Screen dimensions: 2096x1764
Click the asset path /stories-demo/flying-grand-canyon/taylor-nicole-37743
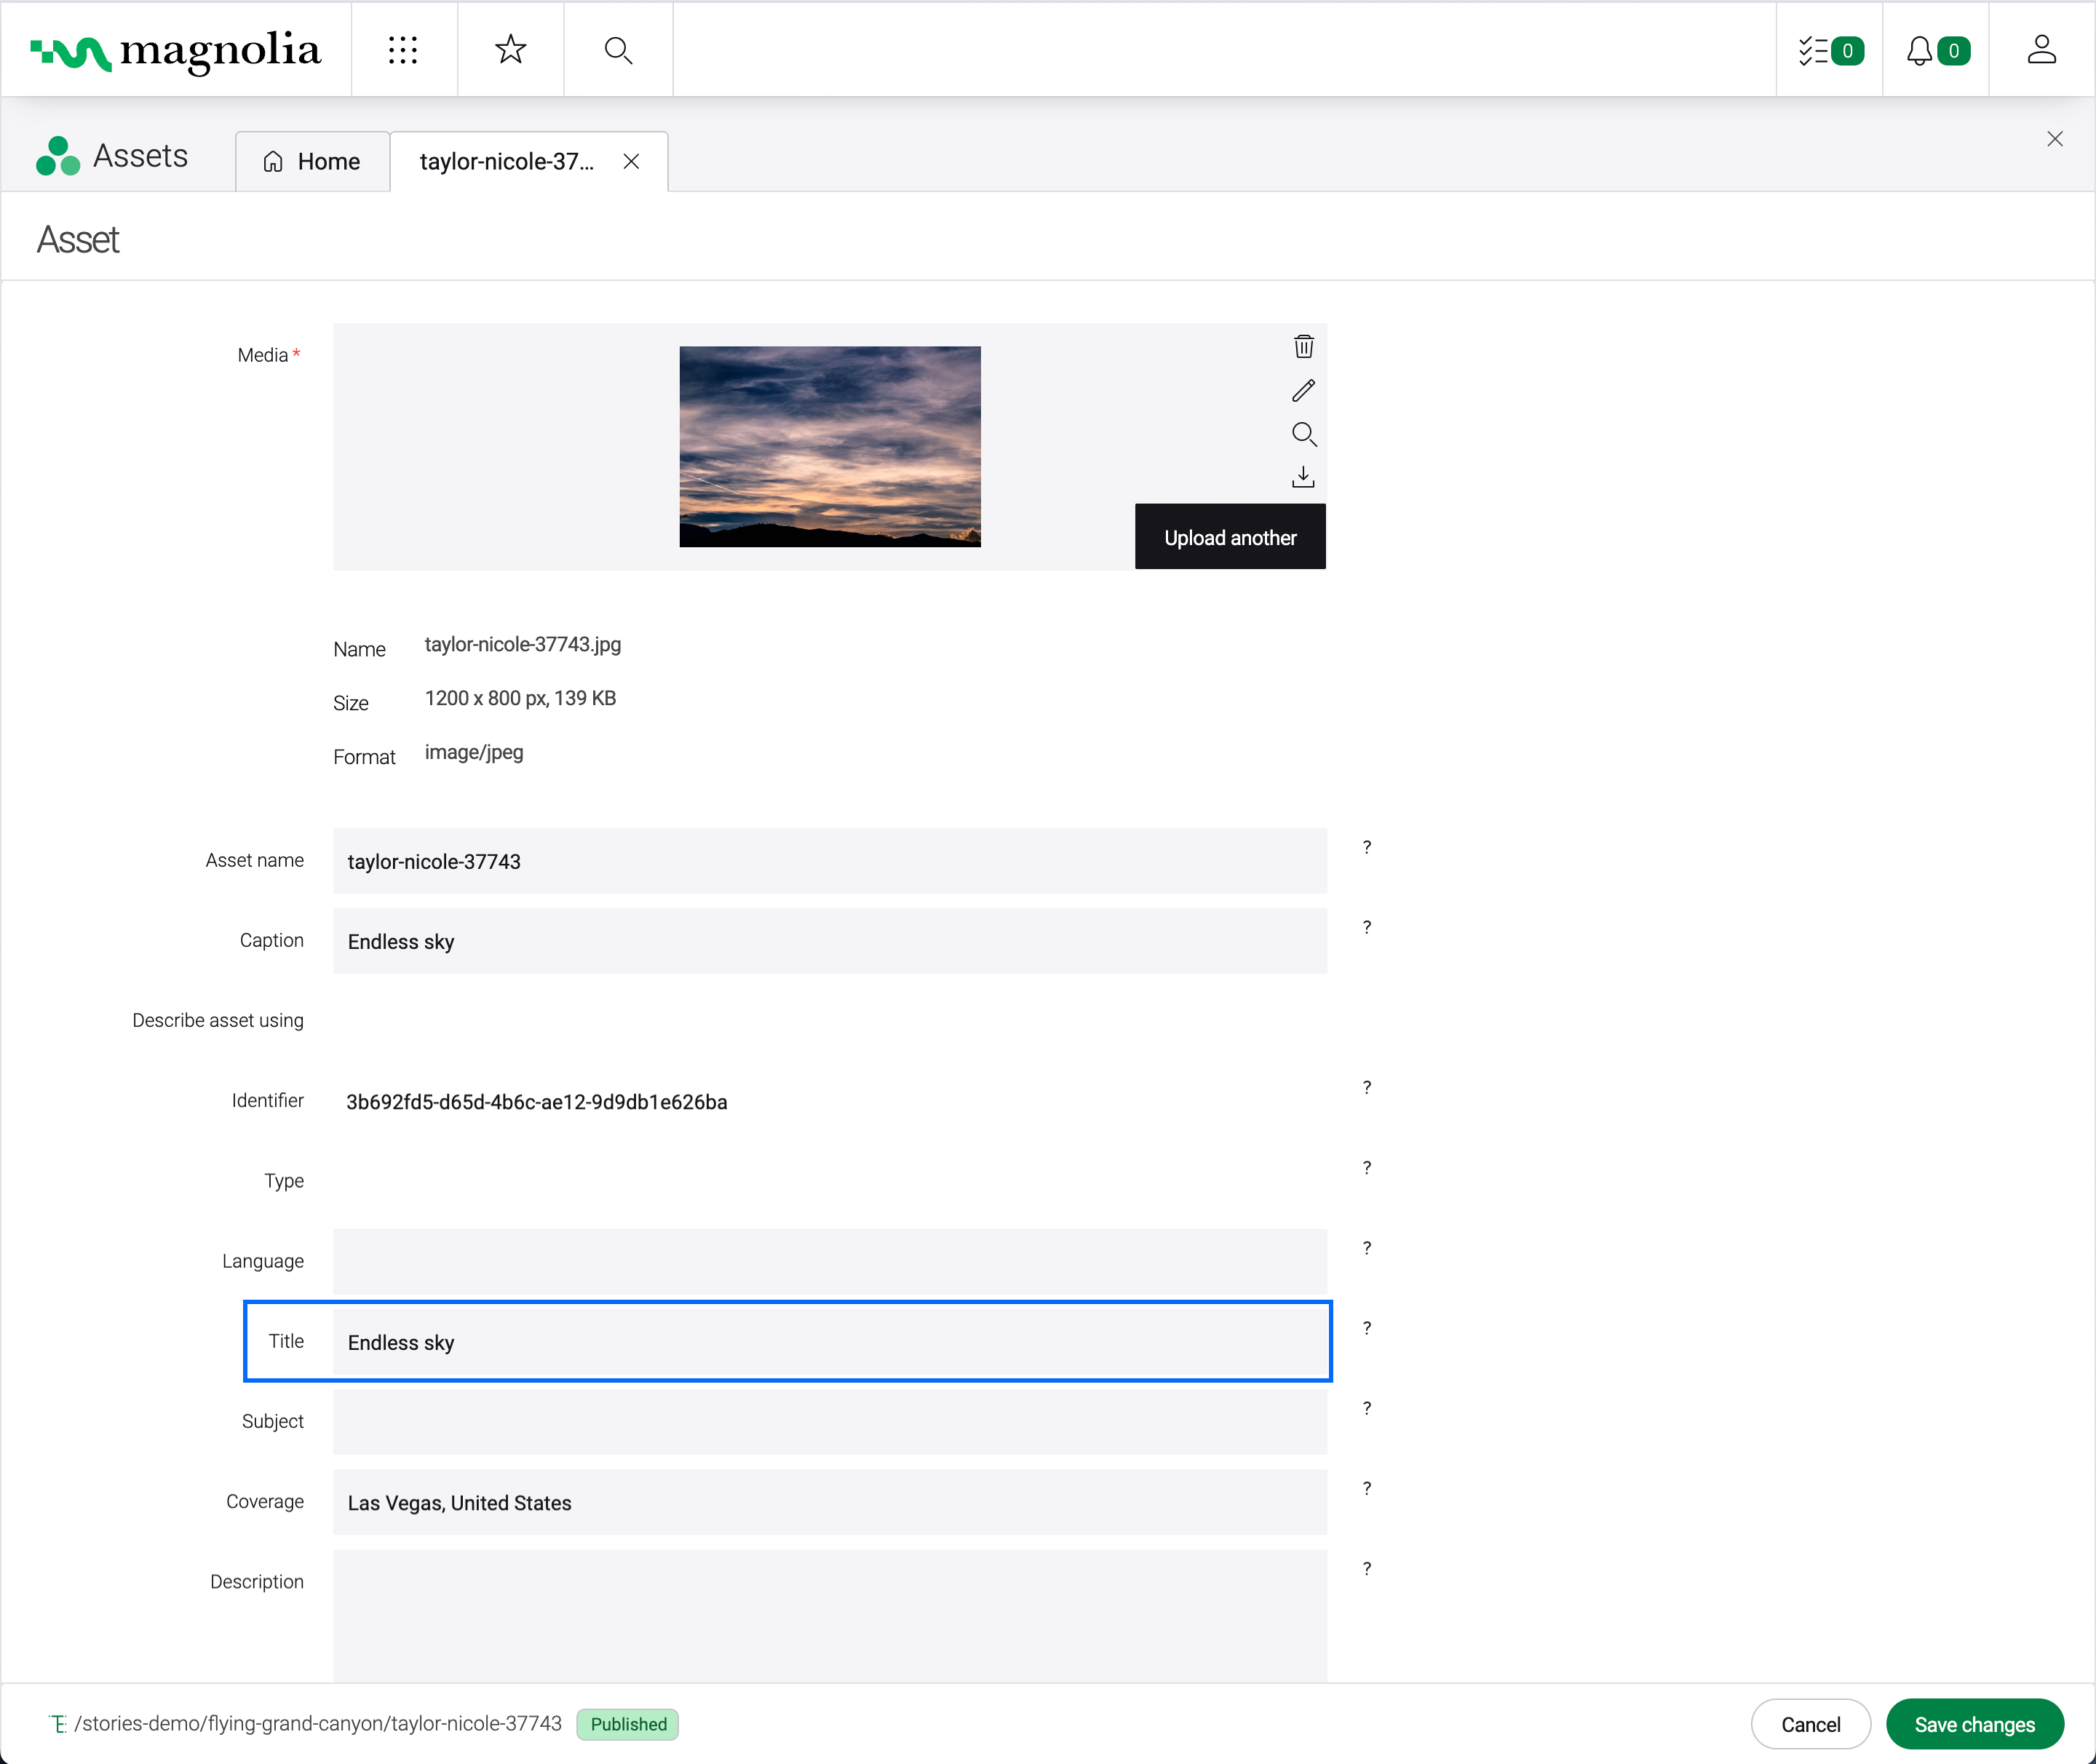click(318, 1724)
